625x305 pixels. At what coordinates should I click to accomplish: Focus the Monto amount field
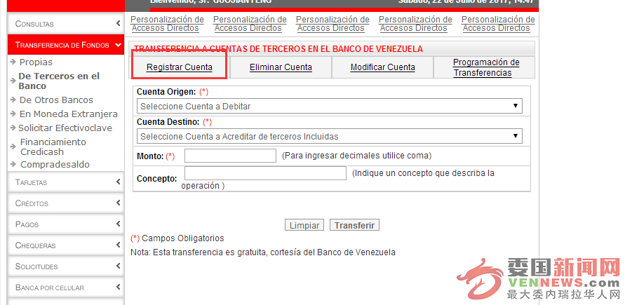click(230, 156)
